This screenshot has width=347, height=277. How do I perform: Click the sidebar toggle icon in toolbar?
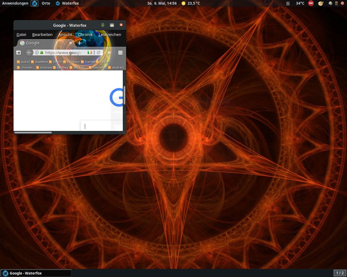[x=18, y=52]
